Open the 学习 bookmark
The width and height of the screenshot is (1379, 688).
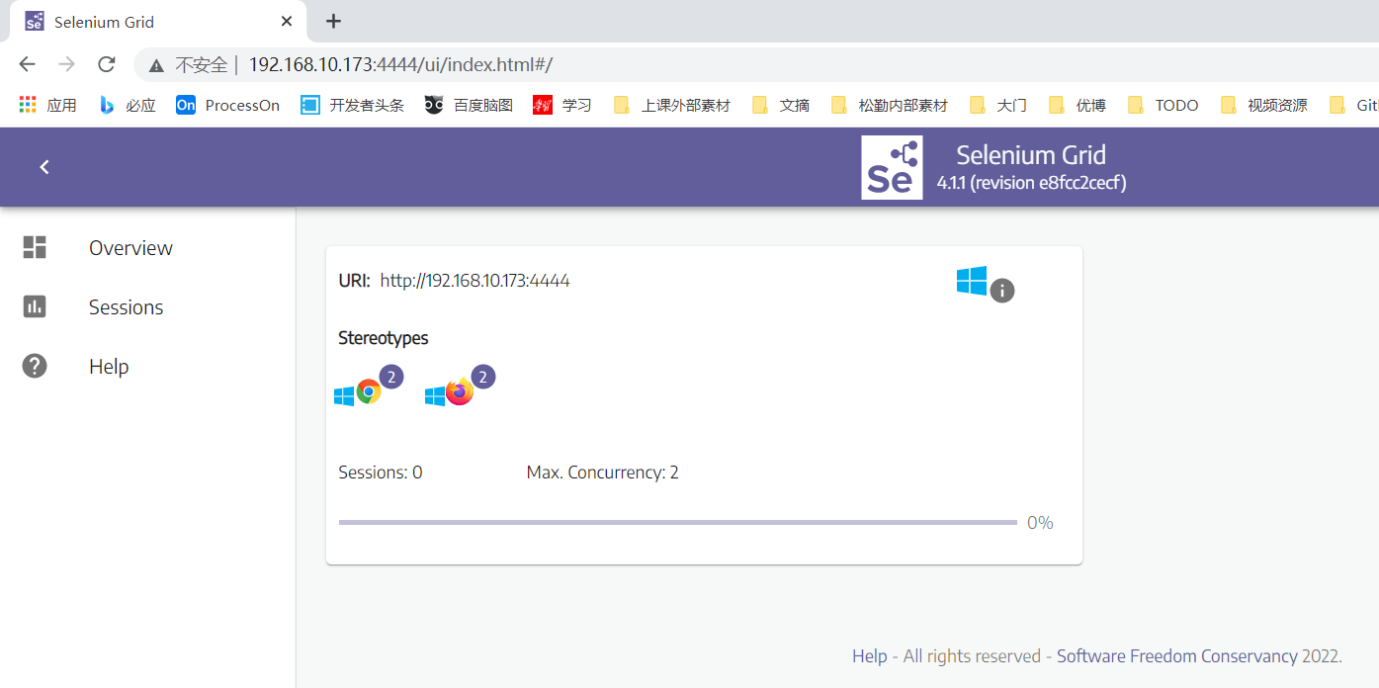(562, 105)
